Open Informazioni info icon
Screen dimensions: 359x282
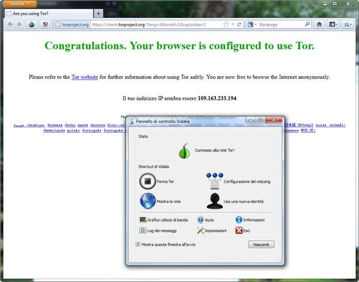[239, 220]
